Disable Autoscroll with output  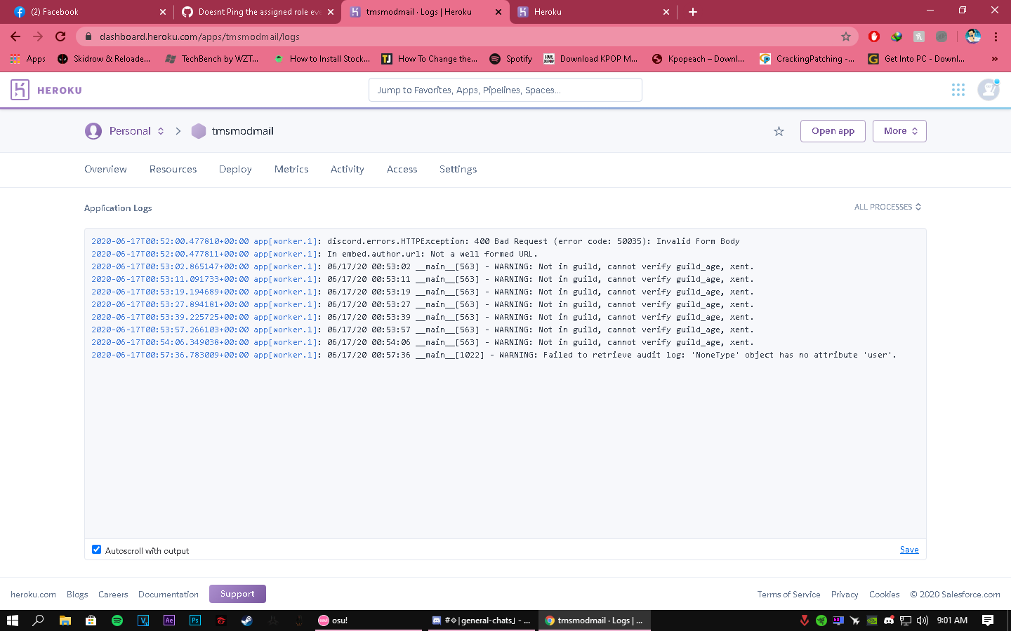coord(96,549)
